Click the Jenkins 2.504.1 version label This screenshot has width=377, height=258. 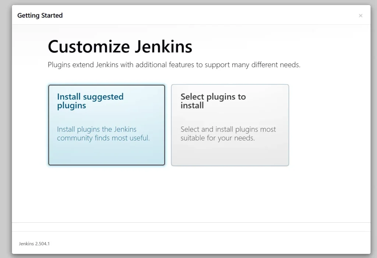(34, 244)
